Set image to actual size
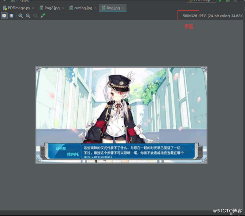The image size is (245, 216). pyautogui.click(x=35, y=16)
